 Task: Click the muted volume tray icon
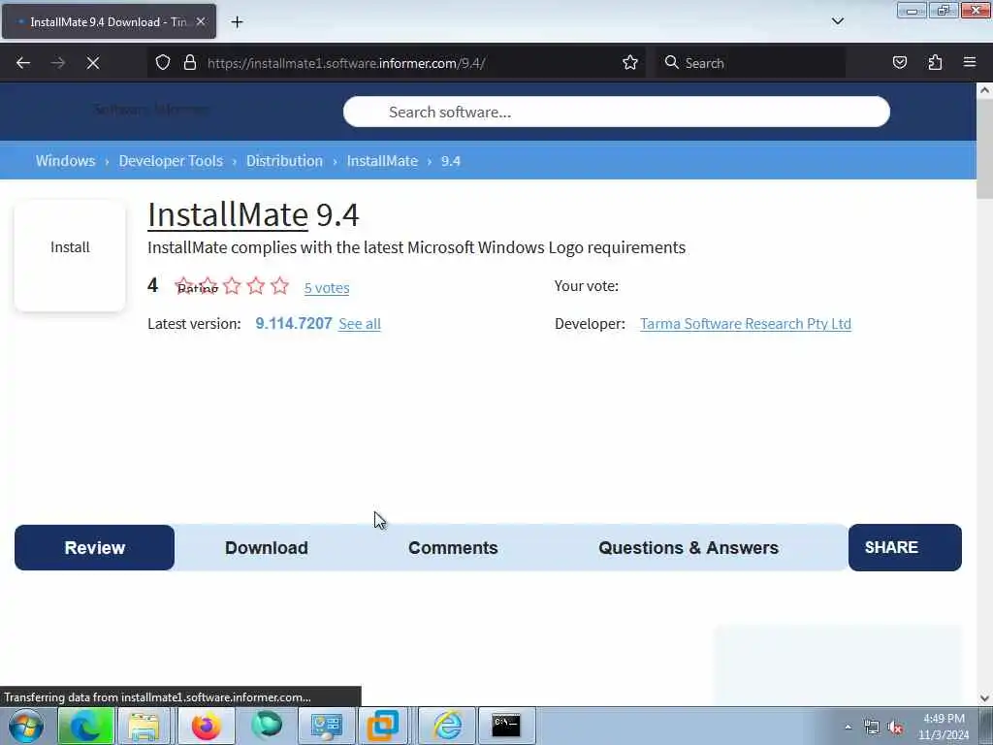895,728
